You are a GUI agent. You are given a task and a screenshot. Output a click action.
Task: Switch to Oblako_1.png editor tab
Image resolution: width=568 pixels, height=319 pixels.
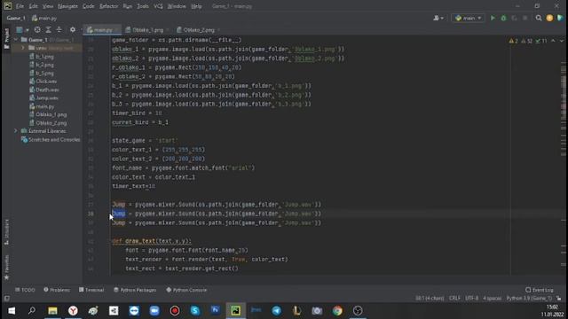147,30
